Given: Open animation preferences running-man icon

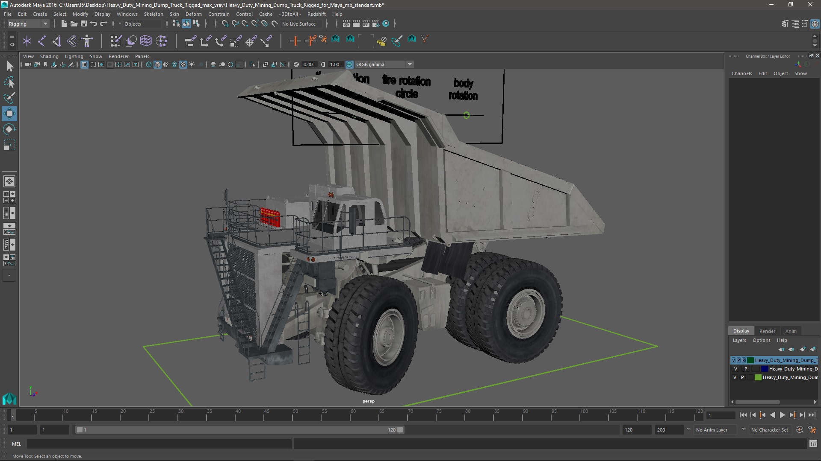Looking at the screenshot, I should tap(812, 430).
